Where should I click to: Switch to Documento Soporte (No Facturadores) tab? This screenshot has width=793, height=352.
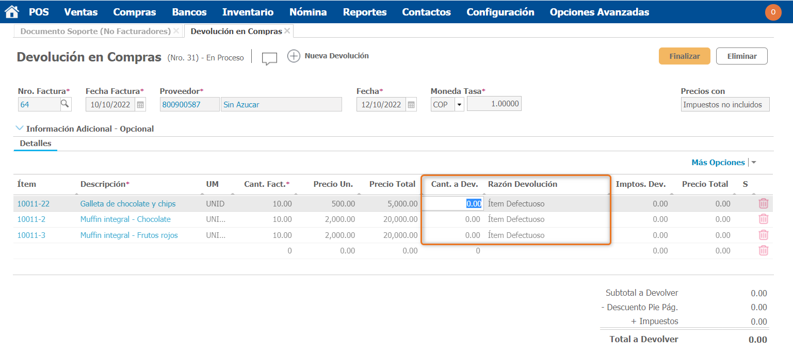(95, 31)
